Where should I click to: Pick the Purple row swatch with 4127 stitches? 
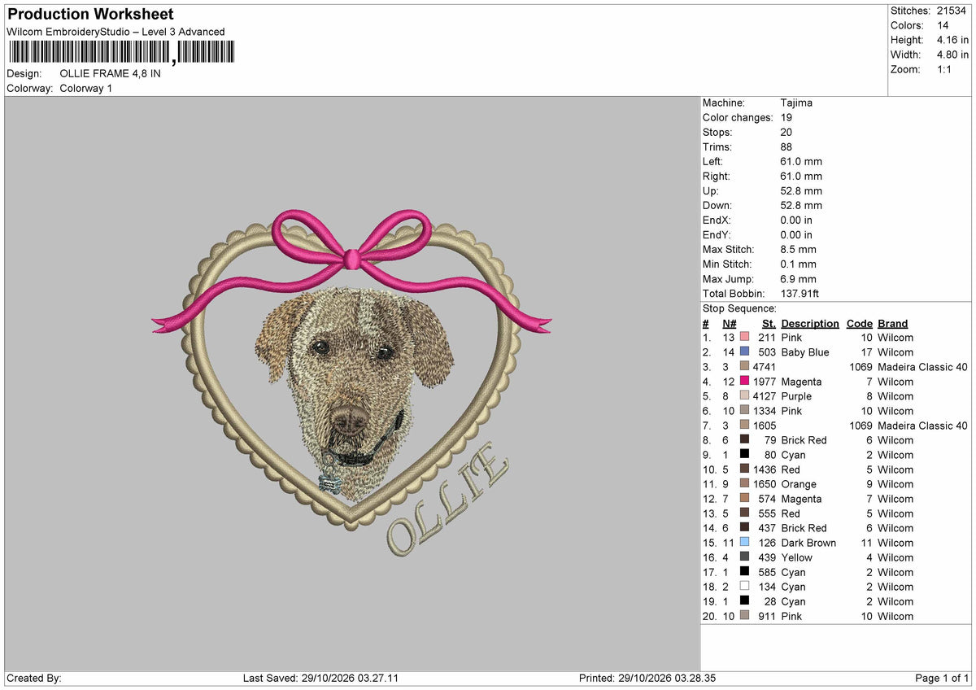[x=744, y=396]
